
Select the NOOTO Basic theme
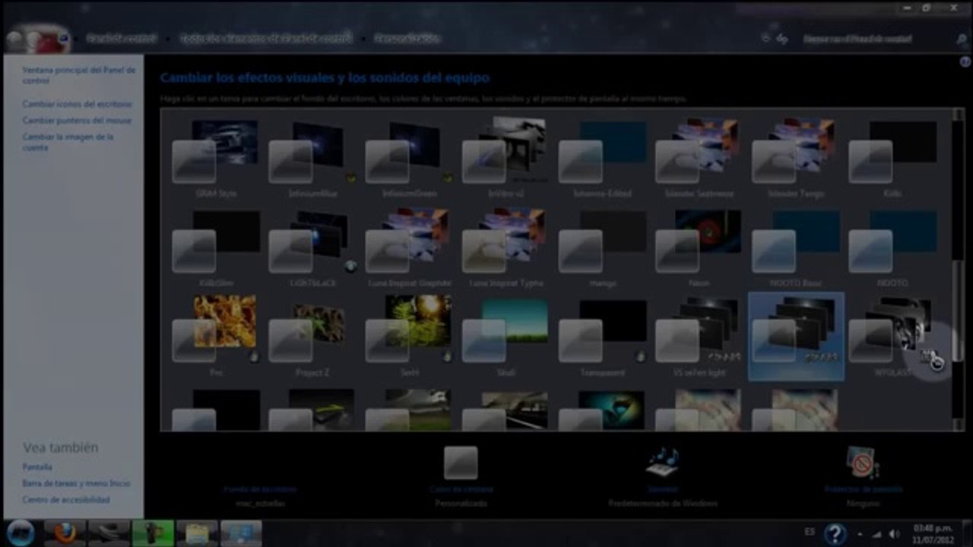[x=795, y=247]
